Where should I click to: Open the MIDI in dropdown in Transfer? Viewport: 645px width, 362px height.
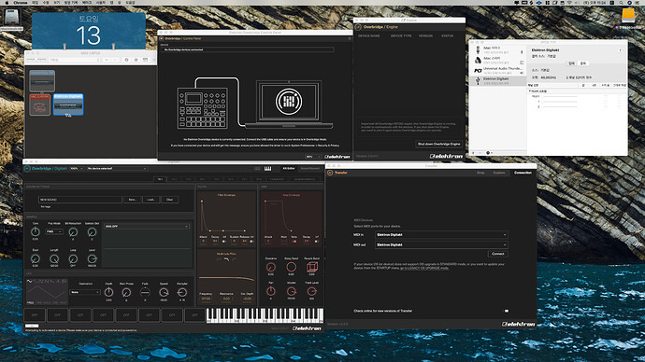point(441,235)
